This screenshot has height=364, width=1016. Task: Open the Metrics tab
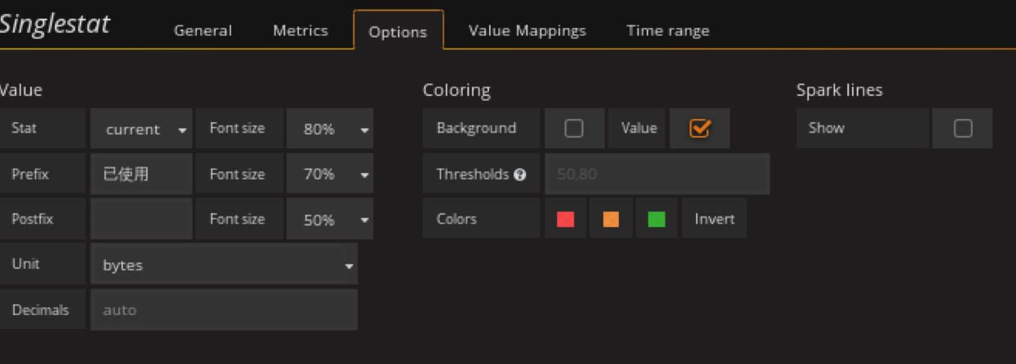click(300, 30)
